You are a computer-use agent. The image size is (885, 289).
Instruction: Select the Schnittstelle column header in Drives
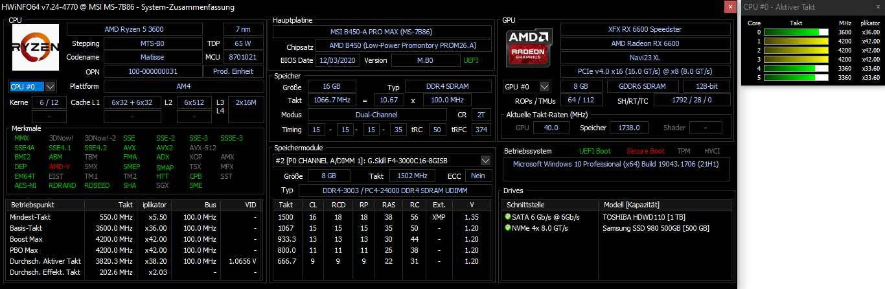point(552,205)
